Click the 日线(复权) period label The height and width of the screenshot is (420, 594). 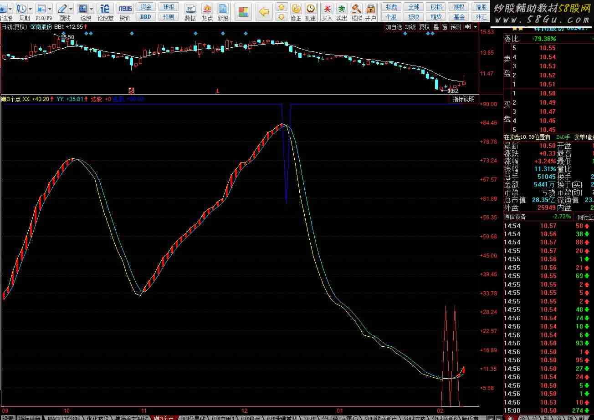coord(14,27)
